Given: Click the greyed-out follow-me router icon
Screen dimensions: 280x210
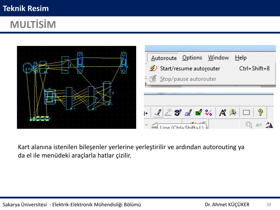Looking at the screenshot, I should 168,112.
